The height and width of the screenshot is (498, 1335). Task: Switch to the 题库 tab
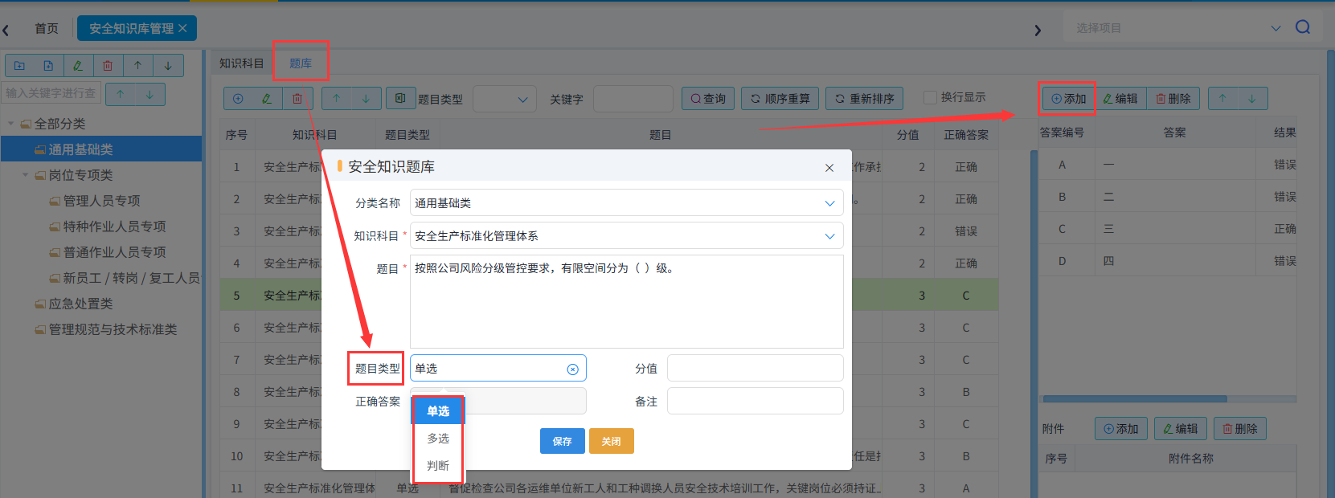point(301,63)
